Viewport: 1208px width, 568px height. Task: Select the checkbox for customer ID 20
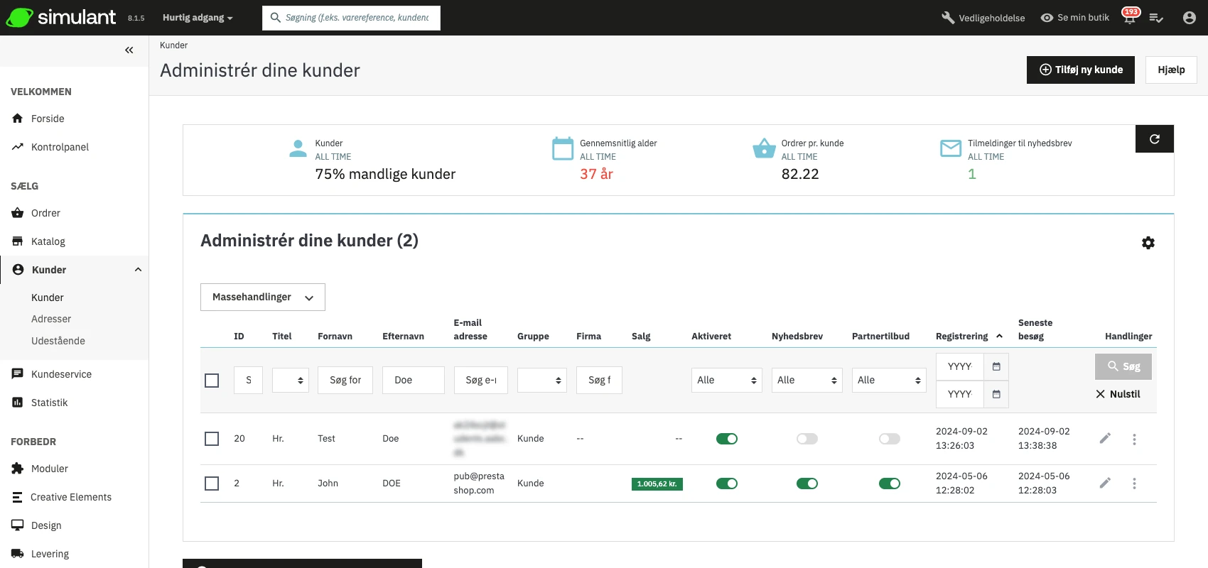(x=212, y=439)
